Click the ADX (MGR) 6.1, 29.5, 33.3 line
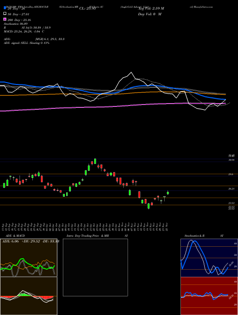This screenshot has width=238, height=315. coord(34,39)
